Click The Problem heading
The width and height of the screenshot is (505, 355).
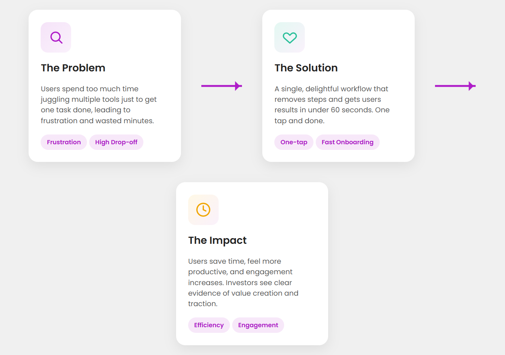point(73,68)
